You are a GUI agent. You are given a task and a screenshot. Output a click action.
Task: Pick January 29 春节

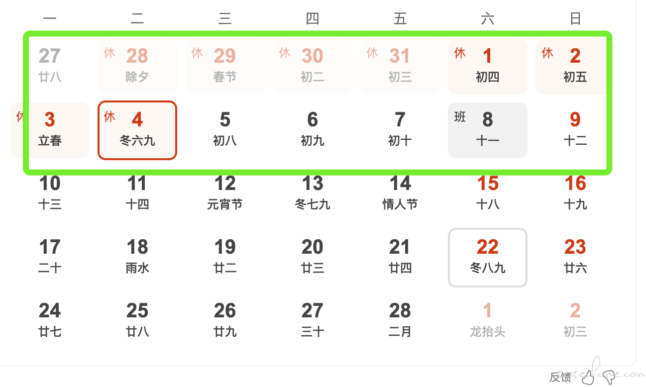[x=225, y=67]
